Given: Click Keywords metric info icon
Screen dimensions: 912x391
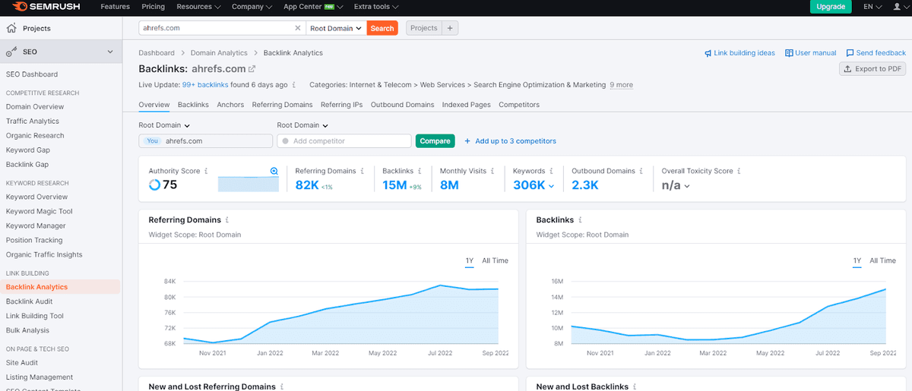Looking at the screenshot, I should [551, 171].
